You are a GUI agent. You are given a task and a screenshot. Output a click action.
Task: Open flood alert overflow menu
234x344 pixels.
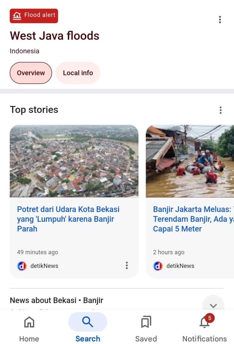[220, 19]
